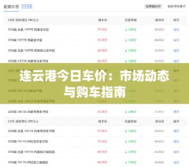
Task: Click 询价 for 2020款 530 V6 四驱尊崇豪华版
Action: coord(176,142)
